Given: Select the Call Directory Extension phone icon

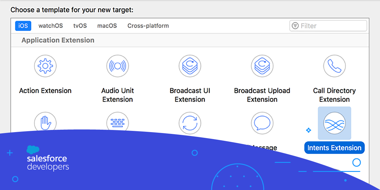Looking at the screenshot, I should coord(334,66).
